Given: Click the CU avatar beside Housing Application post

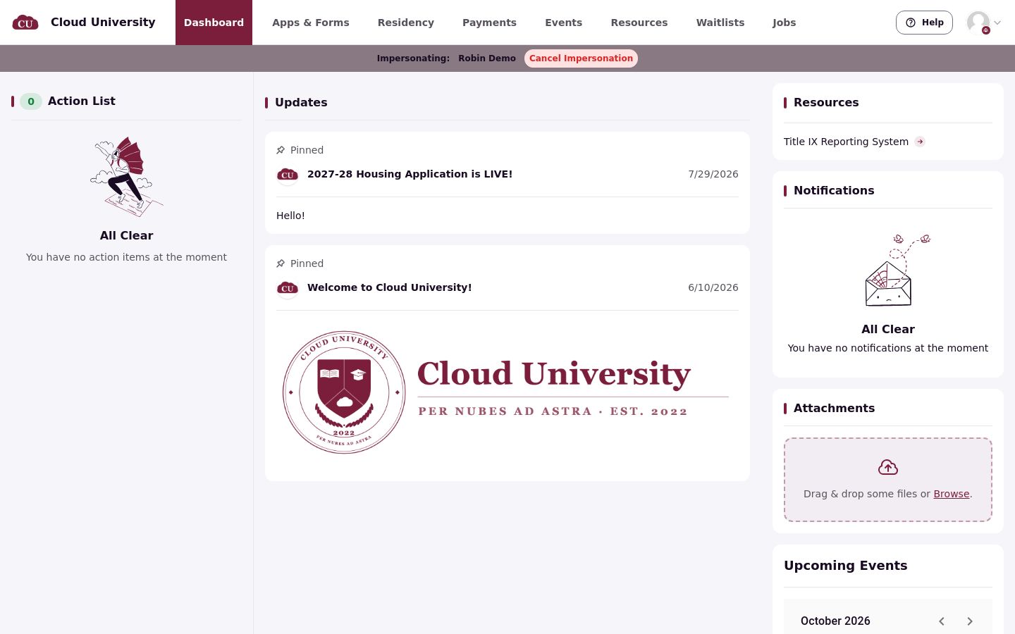Looking at the screenshot, I should pyautogui.click(x=288, y=175).
